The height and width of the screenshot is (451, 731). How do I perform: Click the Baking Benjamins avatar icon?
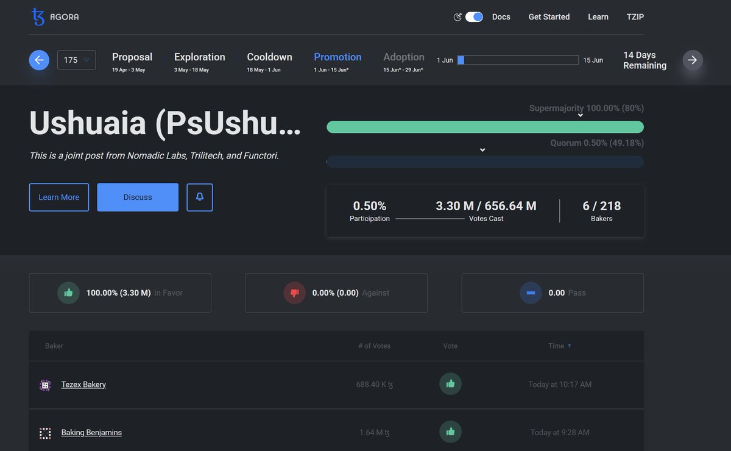point(45,433)
